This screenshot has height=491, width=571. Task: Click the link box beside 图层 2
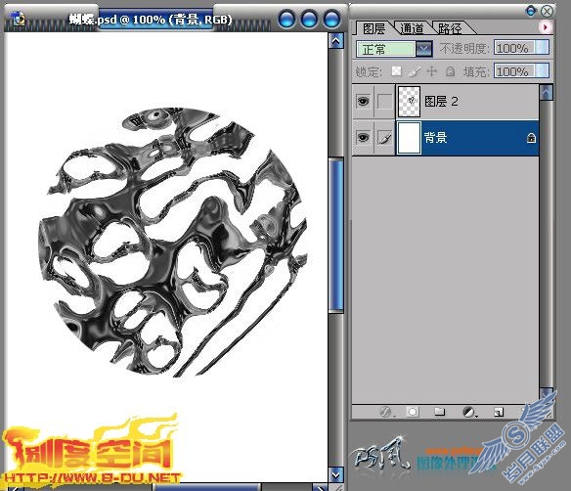click(x=384, y=102)
